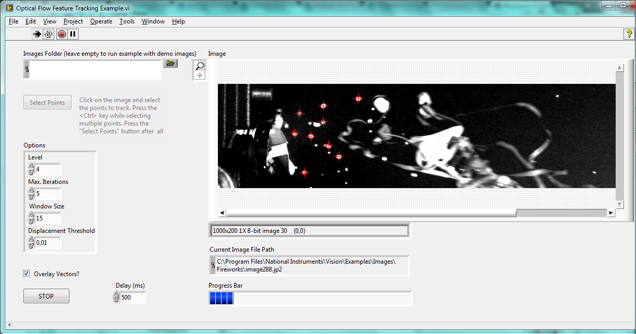Click the Displacement Threshold value field
Image resolution: width=636 pixels, height=334 pixels.
click(x=48, y=243)
